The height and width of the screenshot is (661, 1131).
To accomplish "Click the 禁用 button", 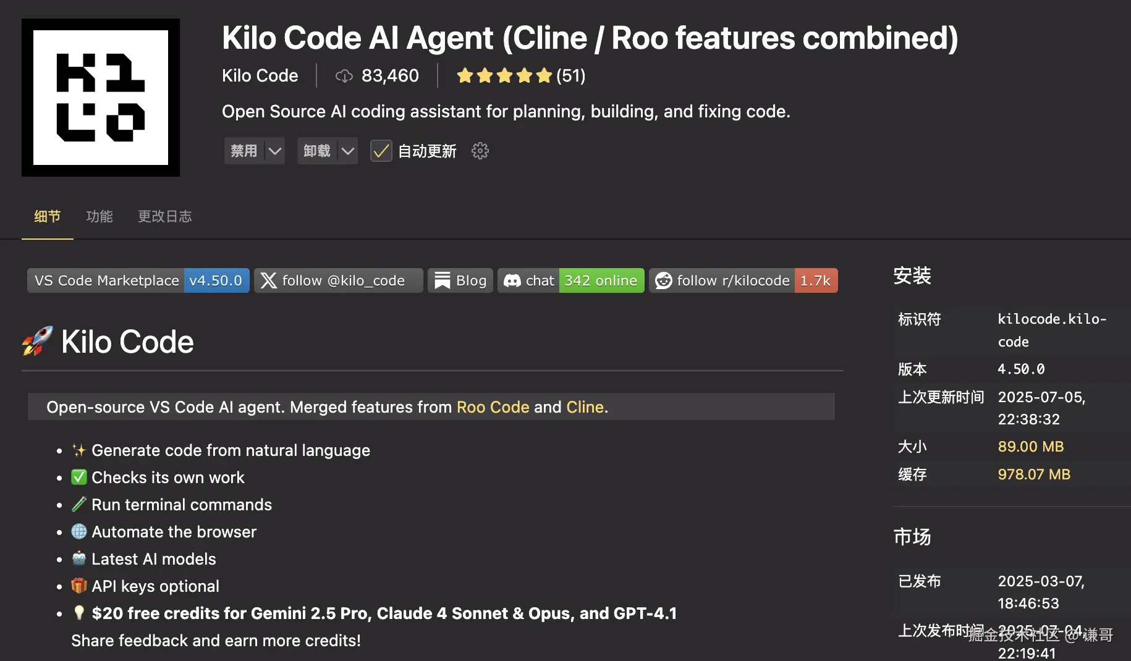I will tap(244, 151).
